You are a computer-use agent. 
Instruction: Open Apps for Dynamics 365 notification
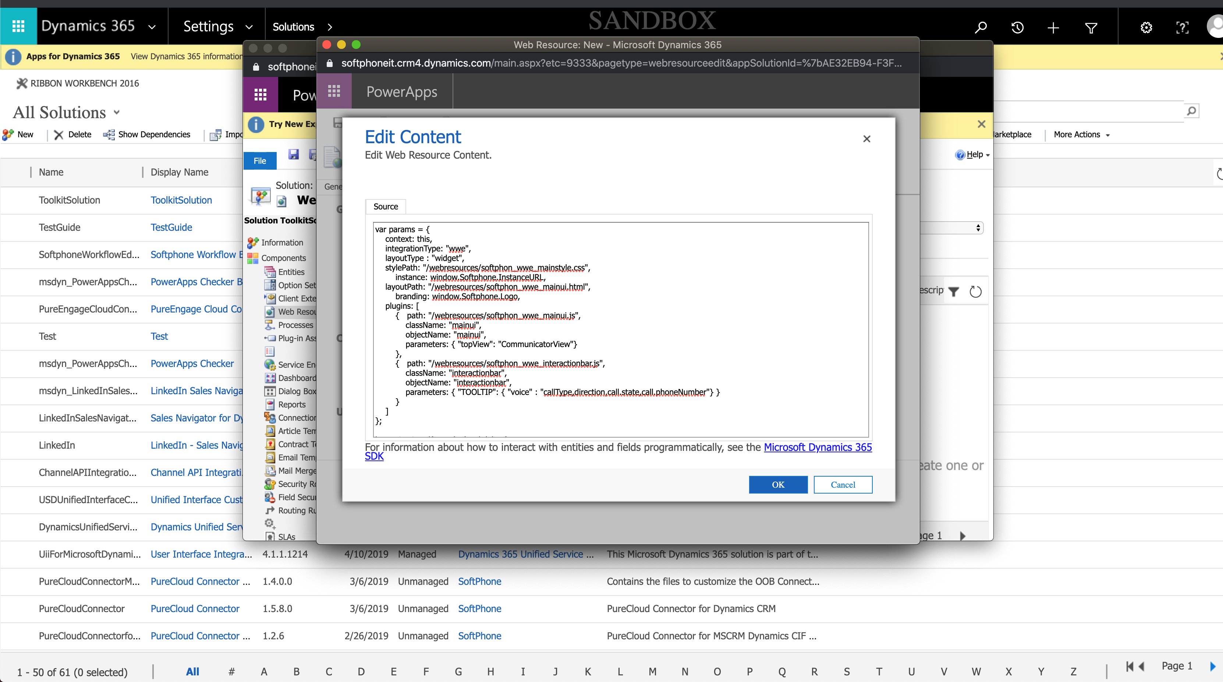point(72,56)
